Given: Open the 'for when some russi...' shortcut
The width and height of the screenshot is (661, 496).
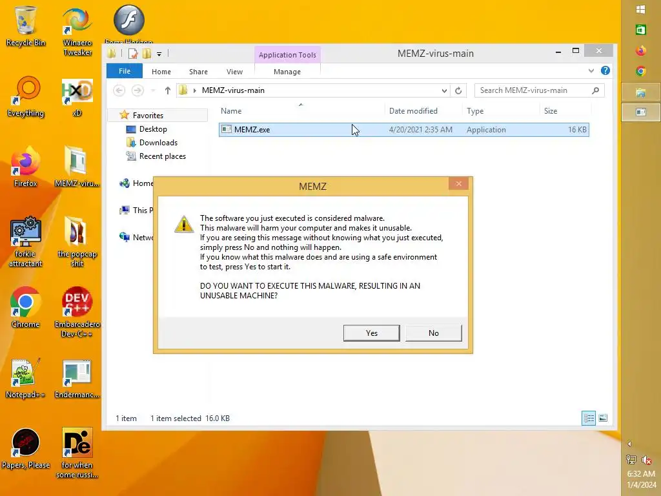Looking at the screenshot, I should tap(77, 453).
